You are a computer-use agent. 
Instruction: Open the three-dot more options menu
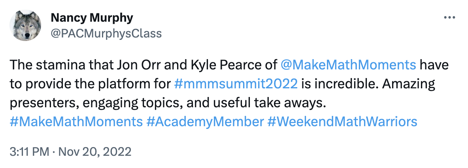coord(450,18)
